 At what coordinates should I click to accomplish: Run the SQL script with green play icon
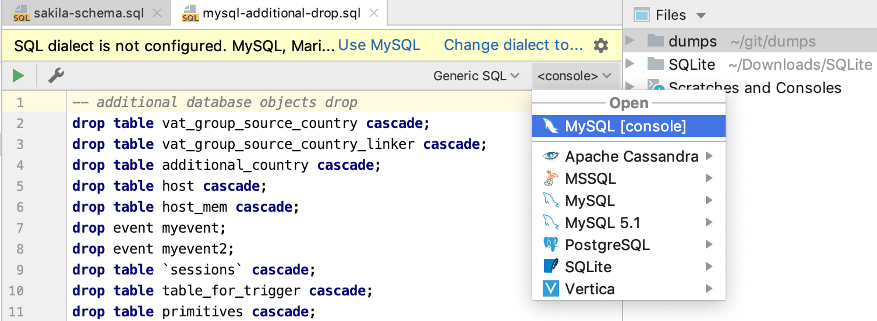point(19,76)
